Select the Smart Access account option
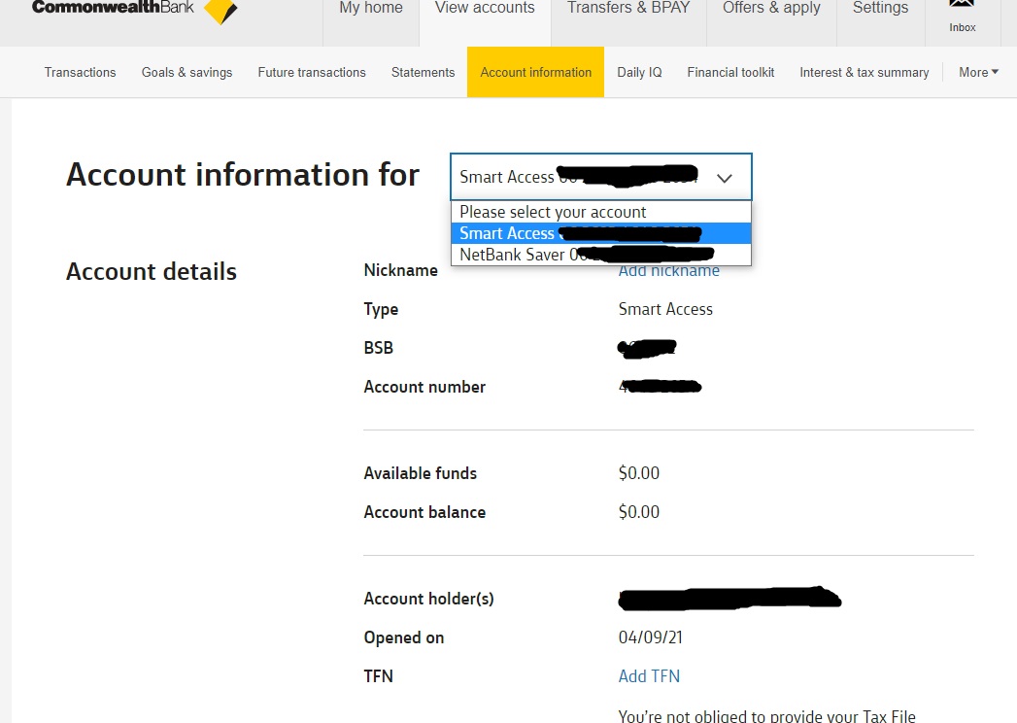Image resolution: width=1017 pixels, height=723 pixels. click(600, 233)
